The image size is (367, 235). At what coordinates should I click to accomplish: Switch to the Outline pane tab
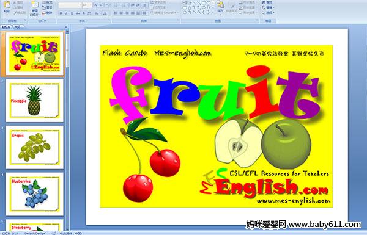18,27
